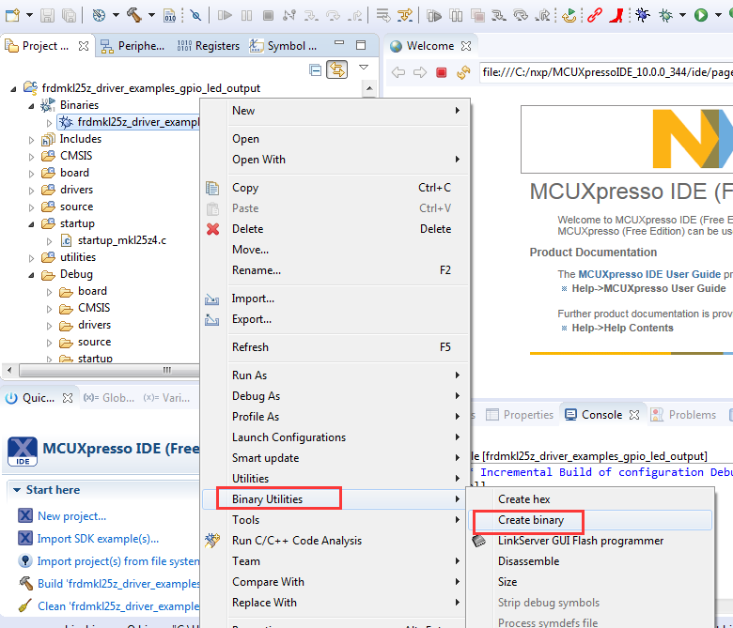The width and height of the screenshot is (733, 628).
Task: Choose Create hex from submenu
Action: [x=590, y=499]
